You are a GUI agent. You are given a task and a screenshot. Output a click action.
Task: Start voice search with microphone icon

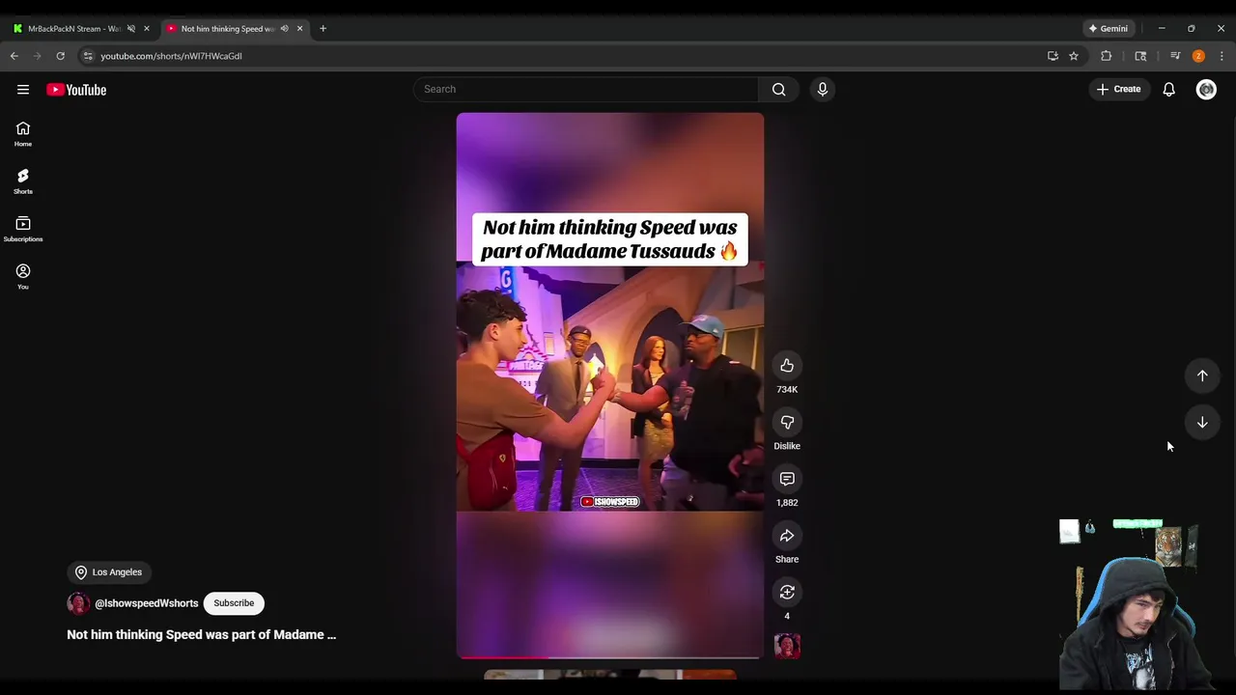coord(823,90)
